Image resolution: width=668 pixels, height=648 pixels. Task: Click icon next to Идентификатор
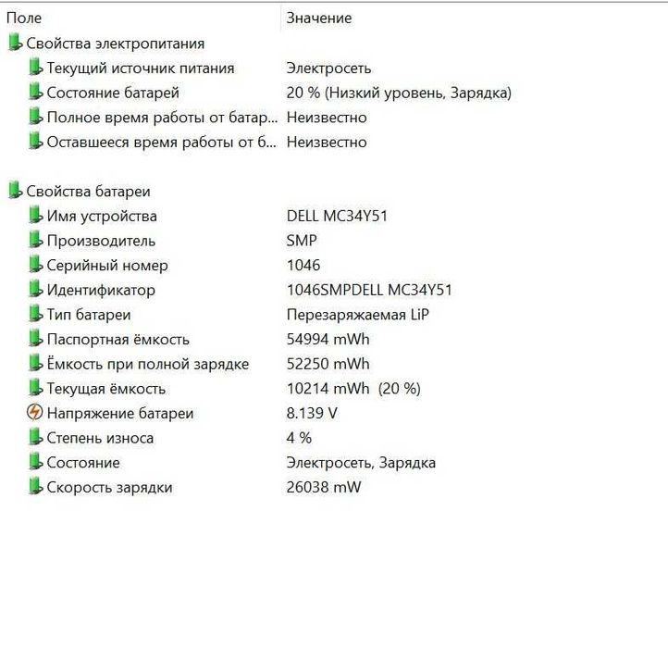click(35, 290)
